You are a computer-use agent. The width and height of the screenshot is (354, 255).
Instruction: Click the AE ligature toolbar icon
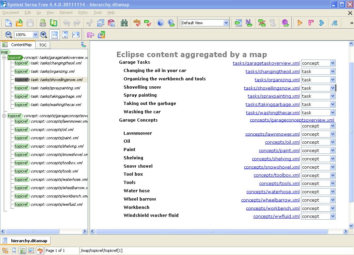pyautogui.click(x=334, y=23)
